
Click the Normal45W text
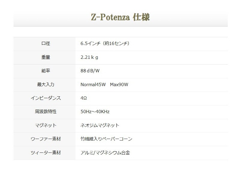pyautogui.click(x=93, y=85)
